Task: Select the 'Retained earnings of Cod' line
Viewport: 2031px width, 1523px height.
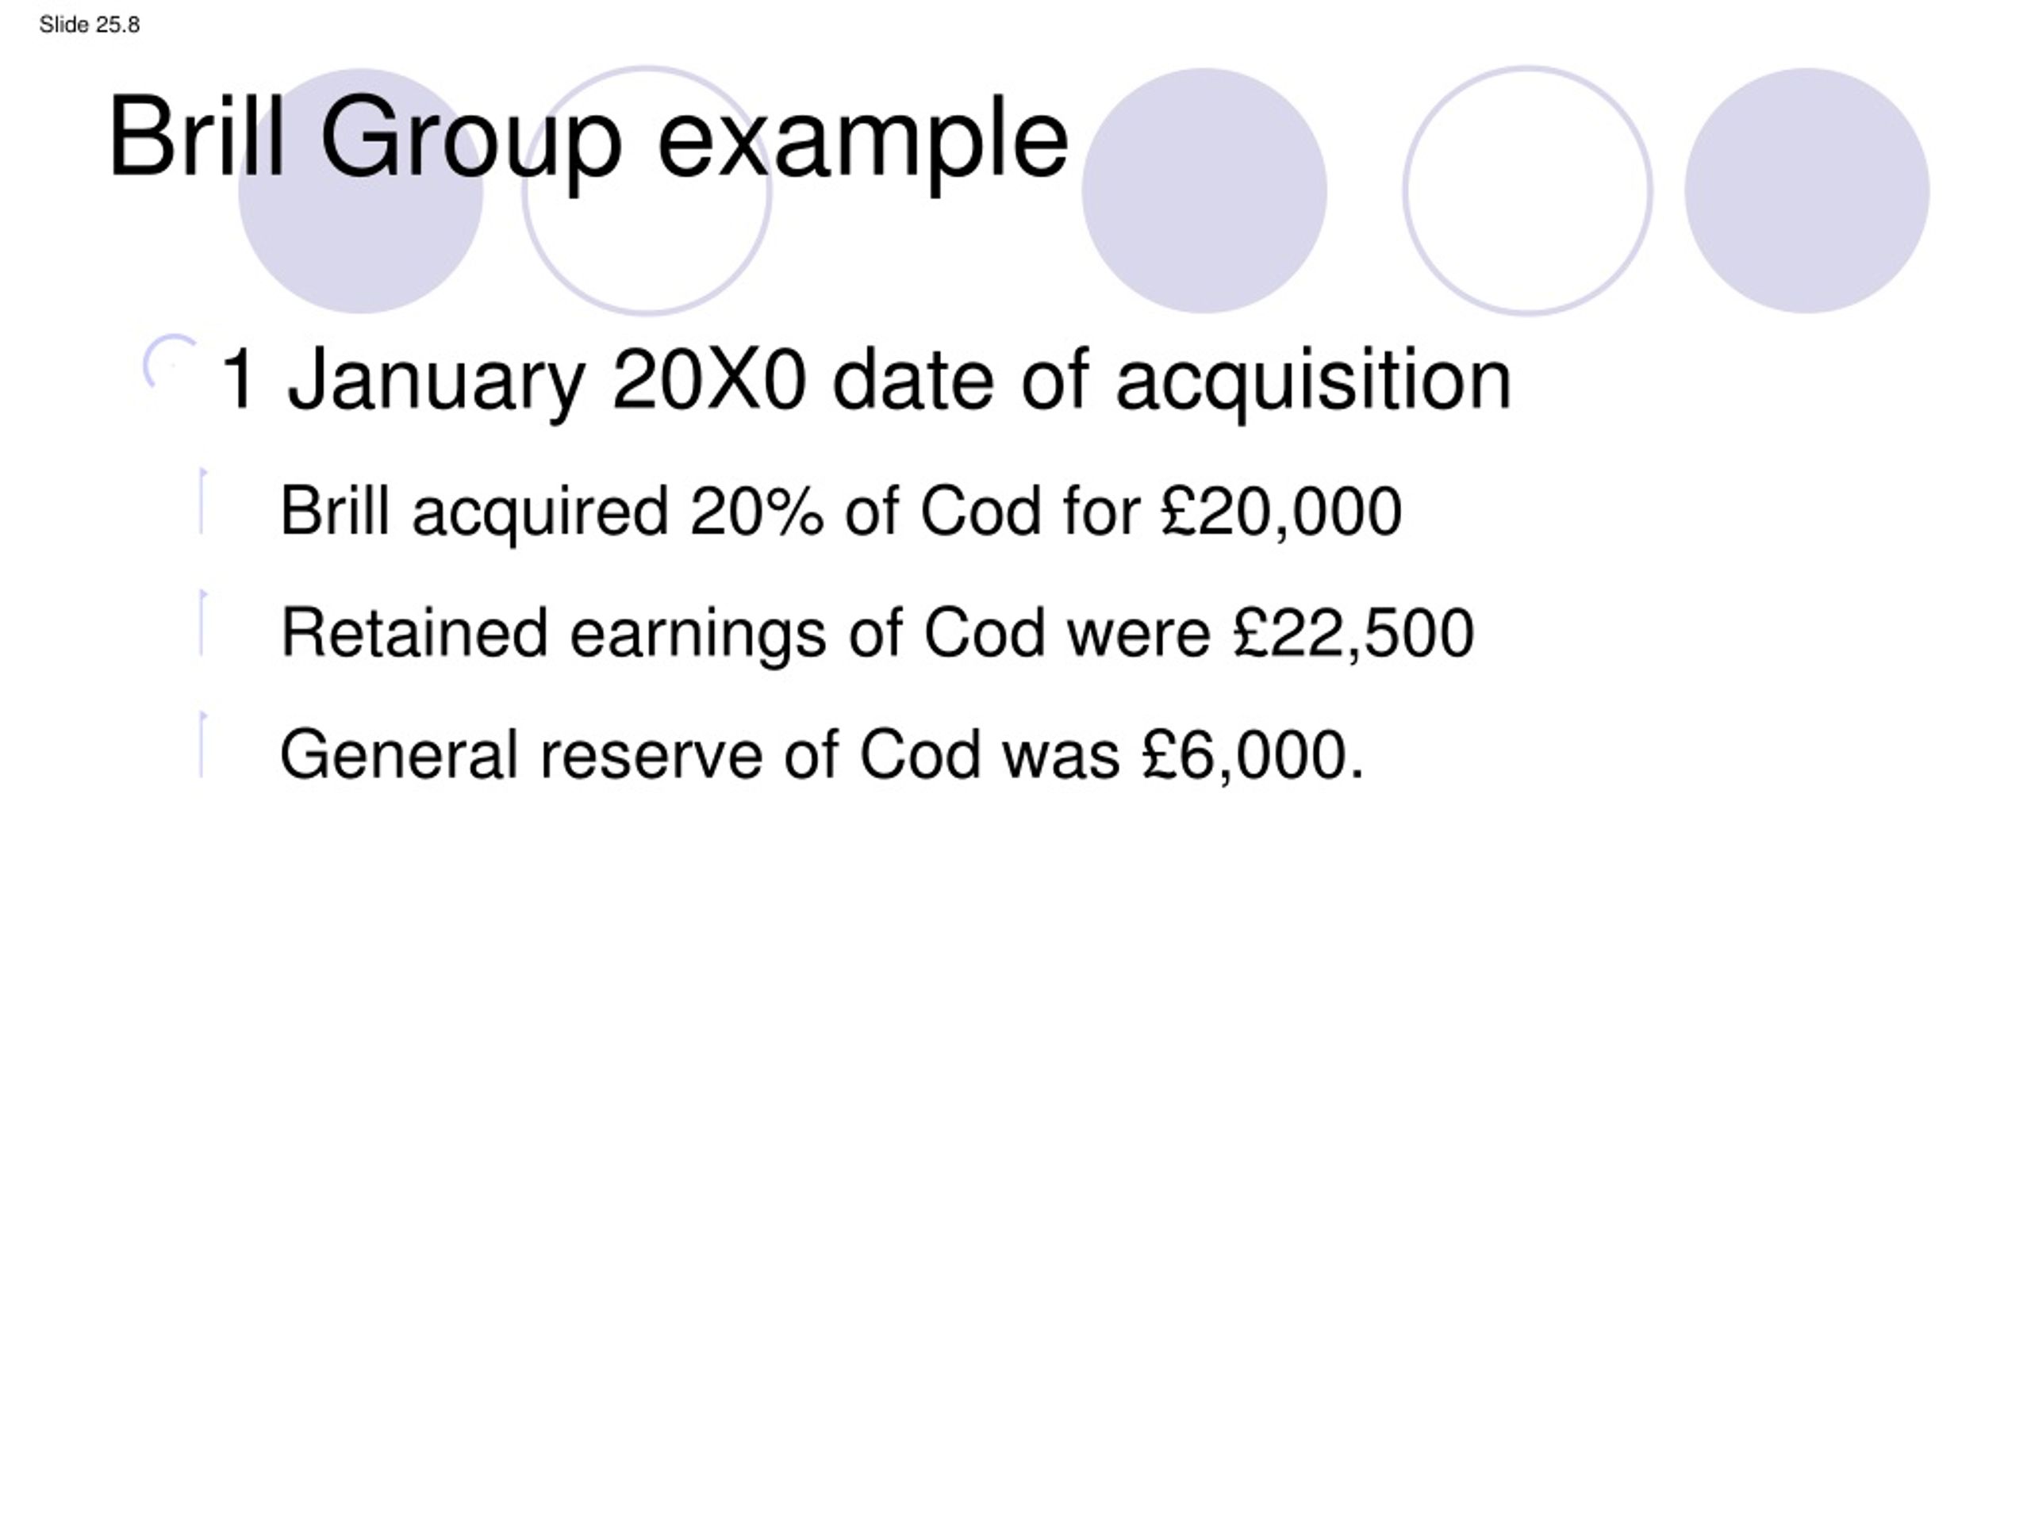Action: (x=877, y=634)
